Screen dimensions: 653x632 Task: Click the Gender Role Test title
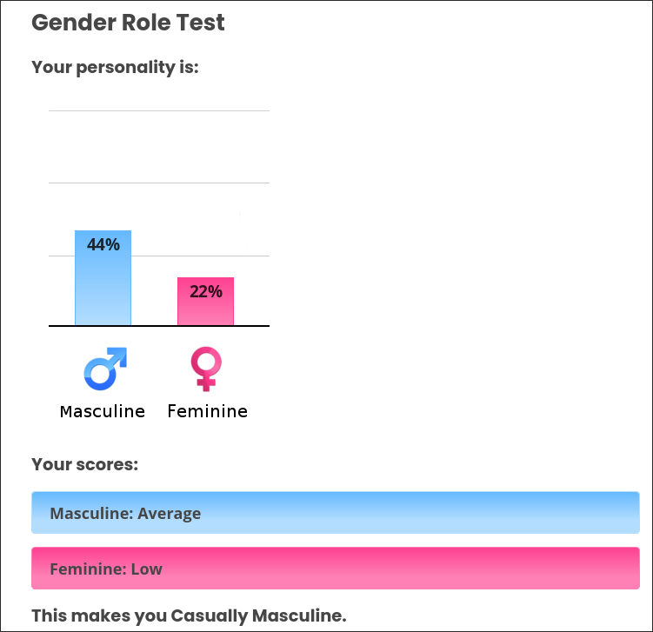(128, 23)
